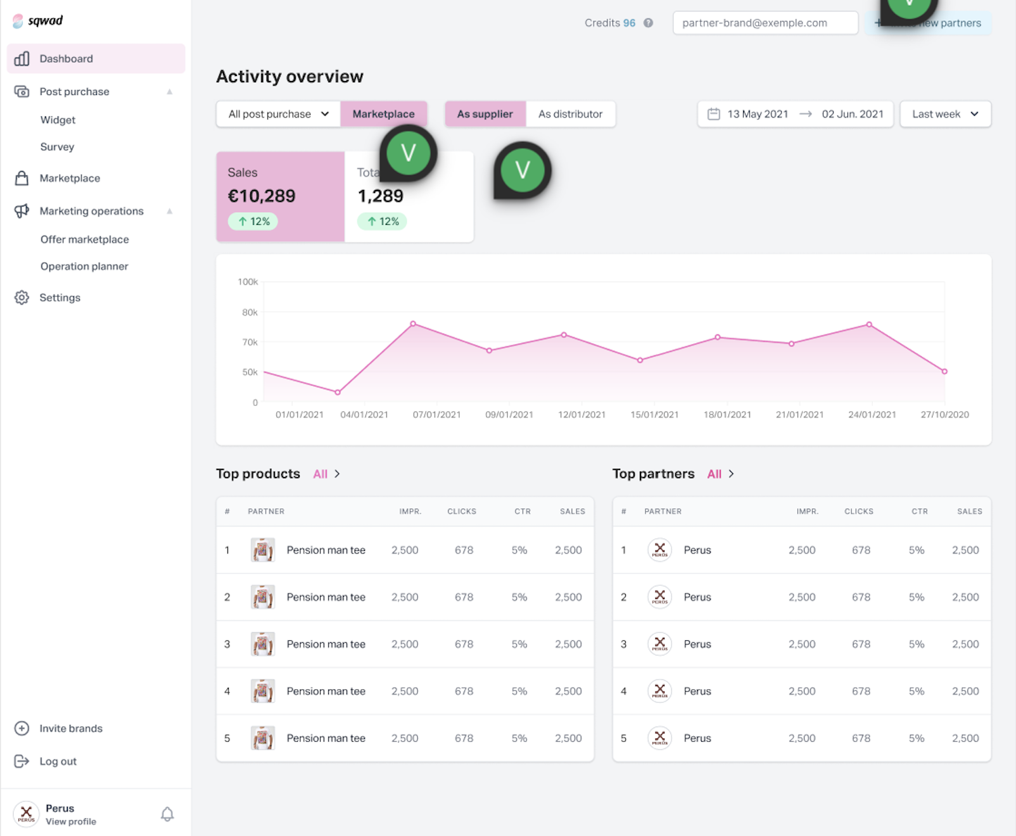Open Settings via the gear icon

[22, 298]
